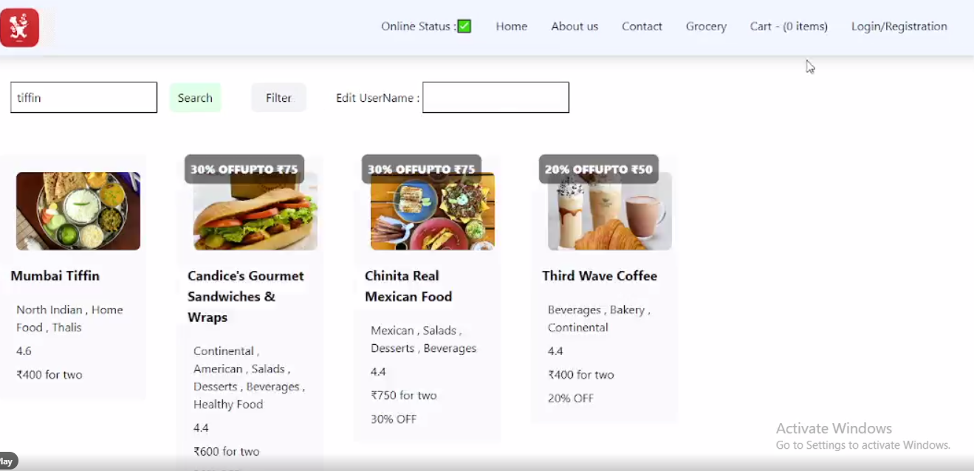Select Chinita Real Mexican Food title
Image resolution: width=974 pixels, height=471 pixels.
(x=408, y=286)
